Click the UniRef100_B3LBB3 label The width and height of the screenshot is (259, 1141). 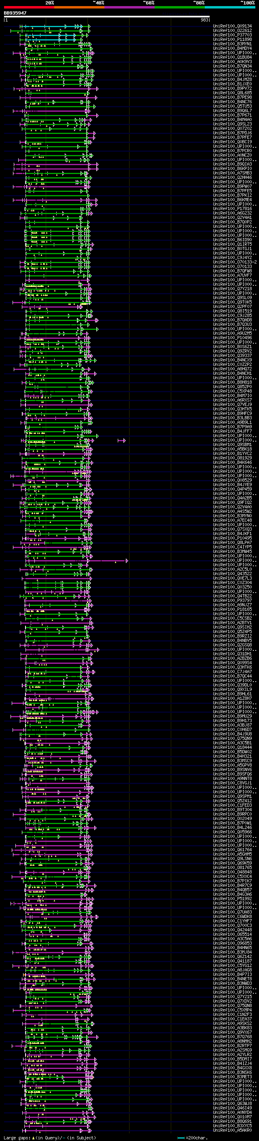point(232,418)
